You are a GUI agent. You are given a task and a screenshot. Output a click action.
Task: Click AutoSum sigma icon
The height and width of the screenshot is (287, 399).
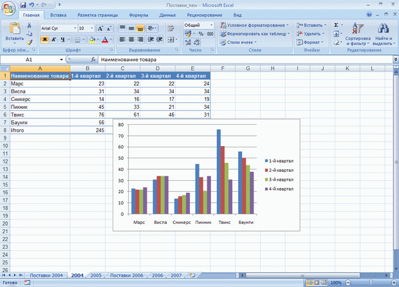(336, 25)
